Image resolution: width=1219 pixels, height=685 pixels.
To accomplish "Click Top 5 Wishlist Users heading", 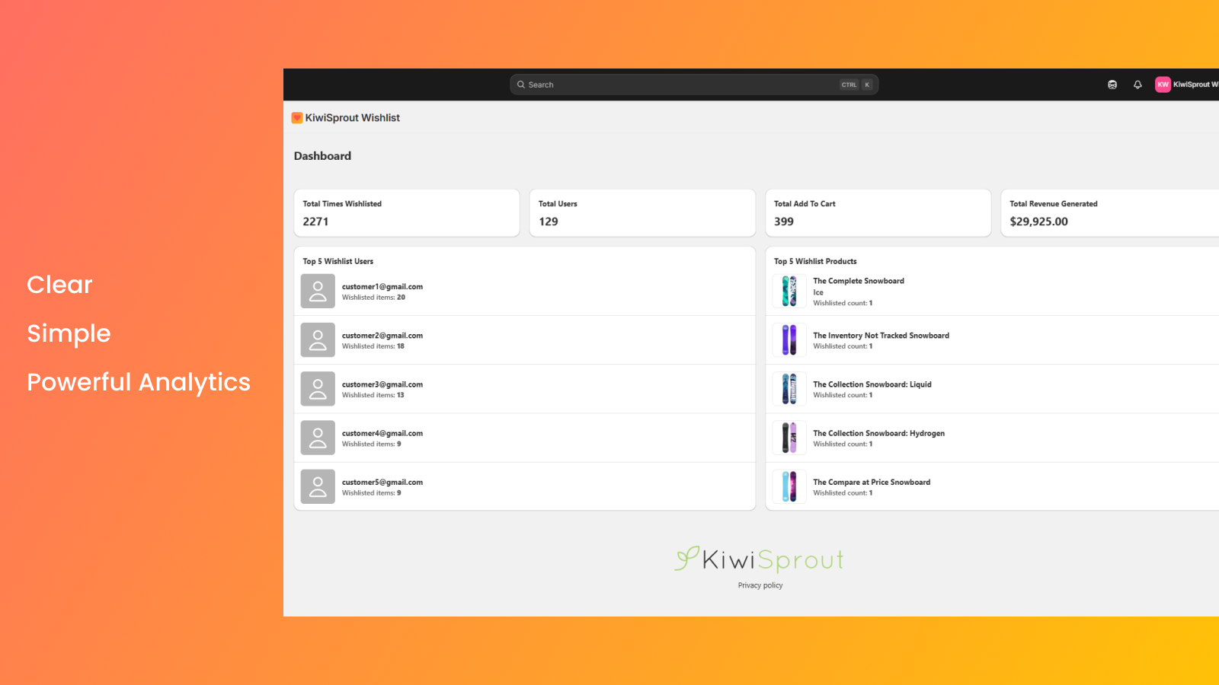I will tap(338, 261).
